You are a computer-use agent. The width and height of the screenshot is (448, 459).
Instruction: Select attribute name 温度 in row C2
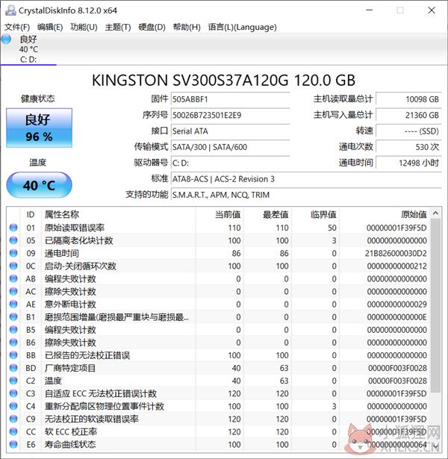pyautogui.click(x=53, y=381)
